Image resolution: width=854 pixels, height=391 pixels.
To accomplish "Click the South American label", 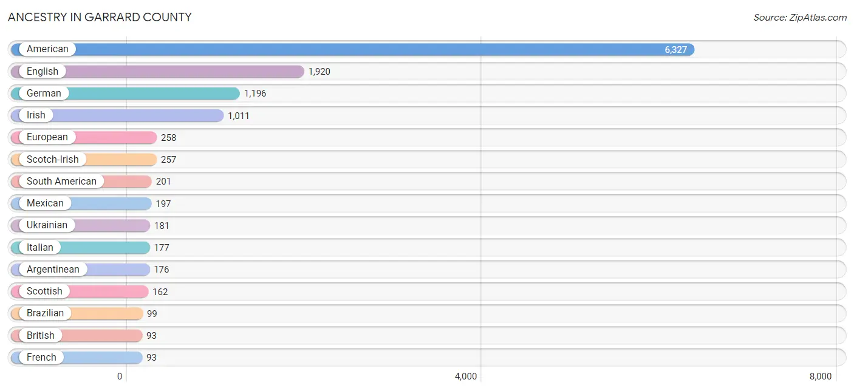I will coord(61,182).
